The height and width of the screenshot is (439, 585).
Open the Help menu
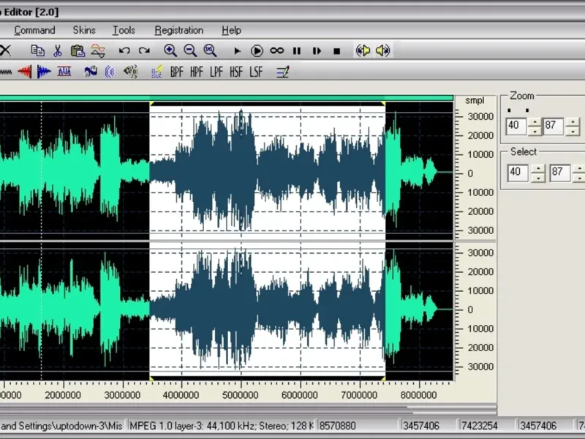[x=231, y=30]
